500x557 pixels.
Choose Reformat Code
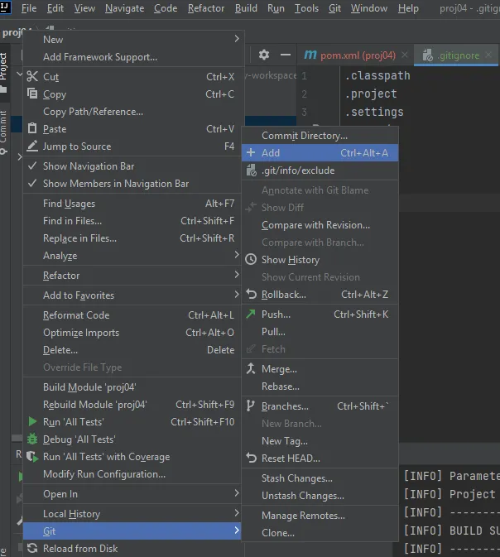coord(132,315)
